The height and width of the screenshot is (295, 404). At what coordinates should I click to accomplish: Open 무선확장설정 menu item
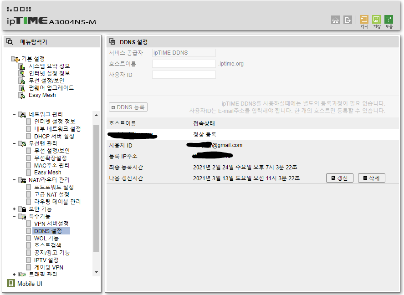[x=51, y=158]
